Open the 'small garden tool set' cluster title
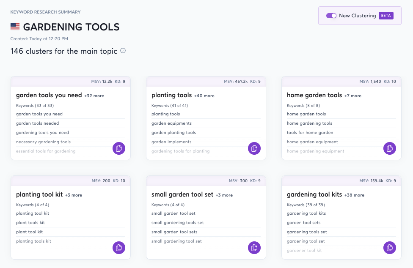This screenshot has width=413, height=268. (x=182, y=194)
